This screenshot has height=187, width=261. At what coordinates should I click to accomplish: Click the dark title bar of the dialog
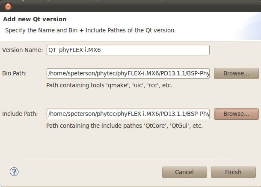(133, 6)
